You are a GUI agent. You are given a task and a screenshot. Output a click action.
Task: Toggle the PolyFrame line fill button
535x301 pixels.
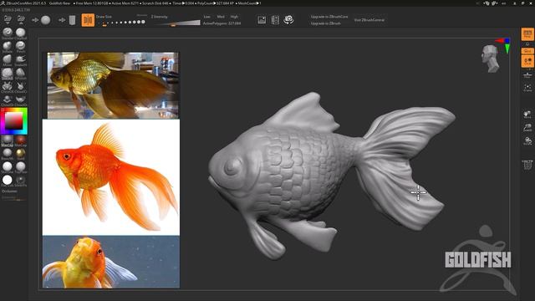coord(527,165)
